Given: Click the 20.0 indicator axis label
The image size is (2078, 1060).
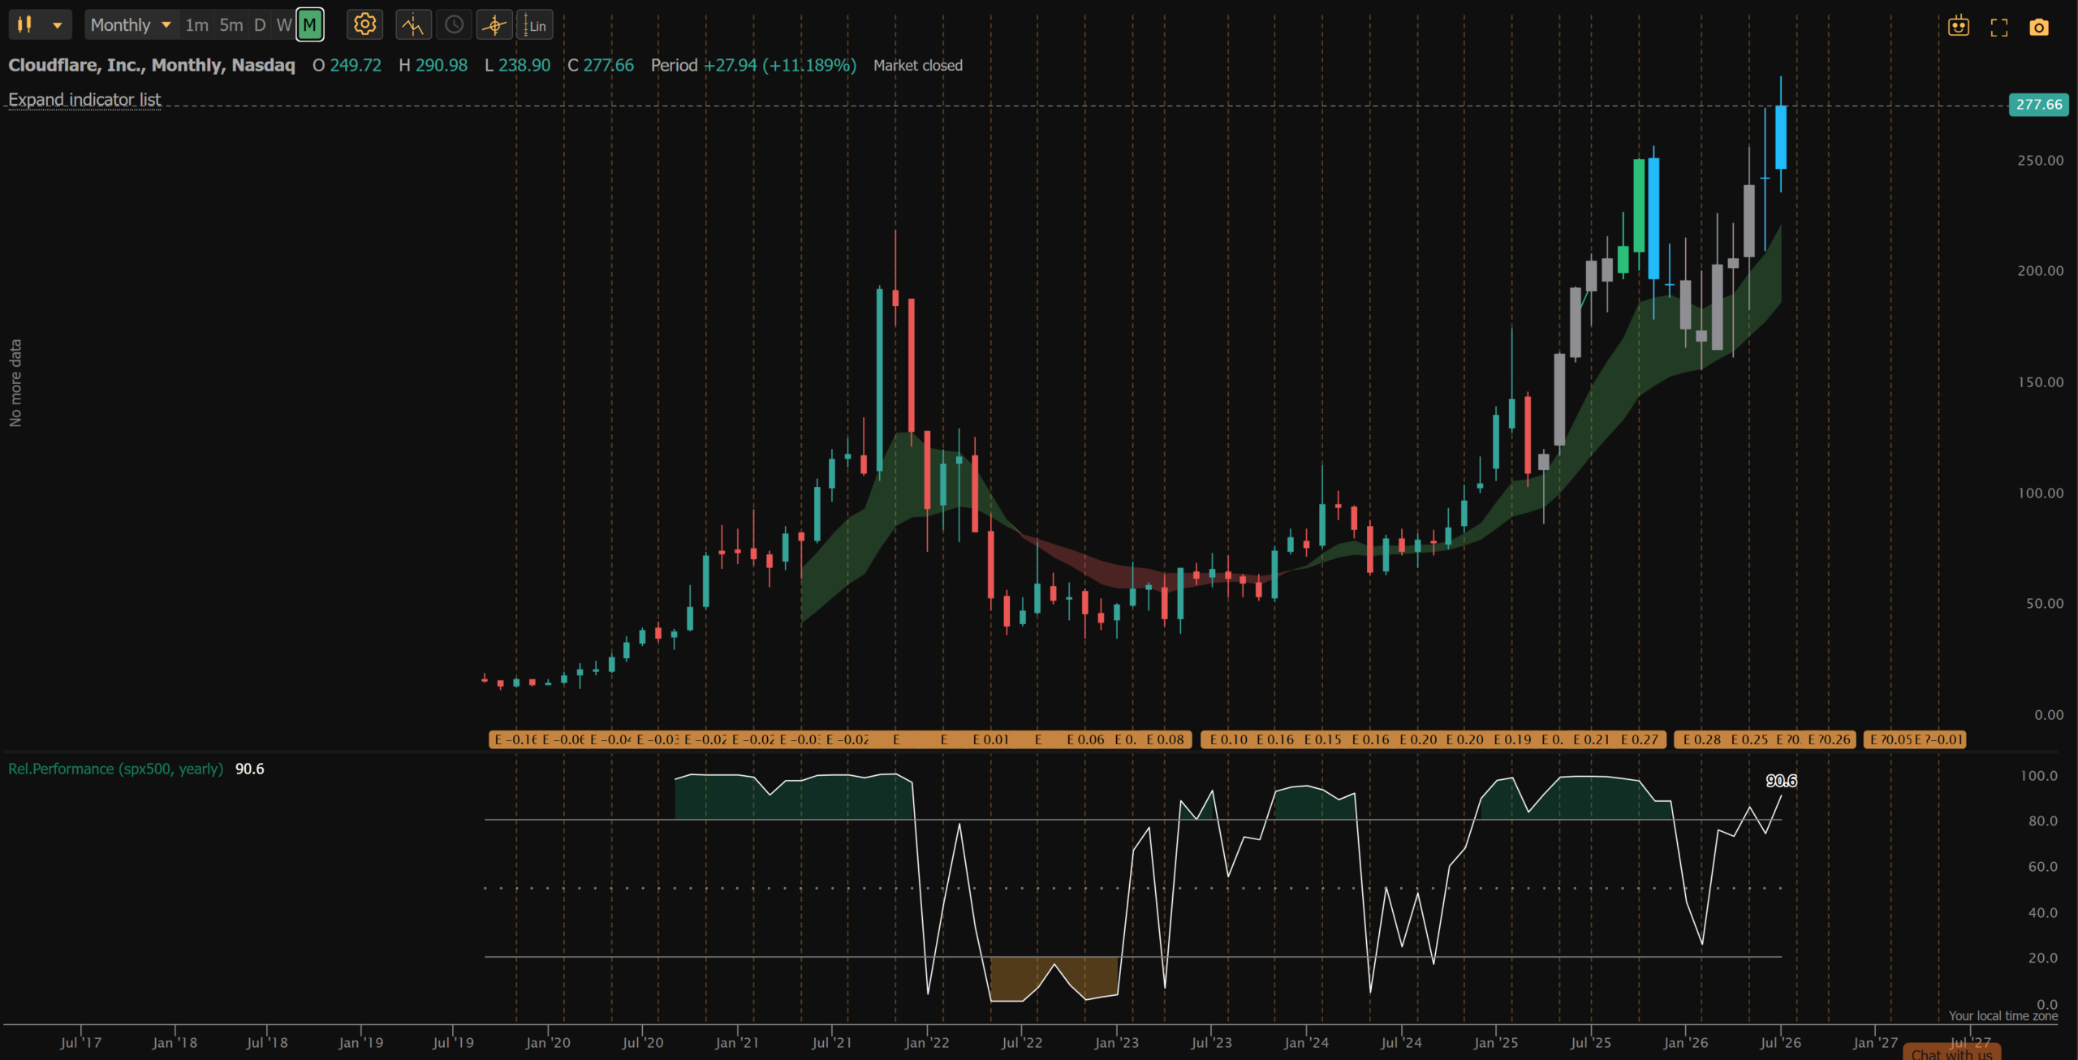Looking at the screenshot, I should [2042, 959].
